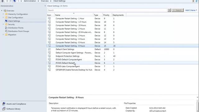The height and width of the screenshot is (112, 199).
Task: Click priority value 10000
Action: pos(106,49)
